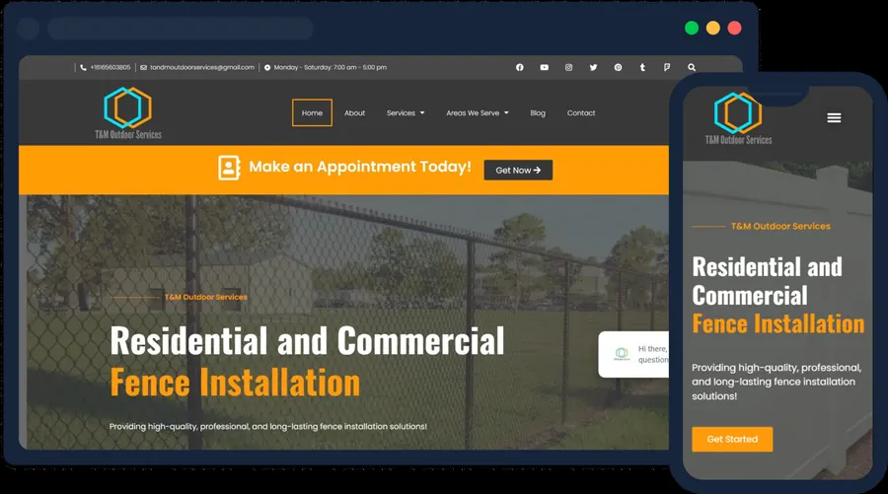
Task: Expand the Services dropdown menu
Action: 406,113
